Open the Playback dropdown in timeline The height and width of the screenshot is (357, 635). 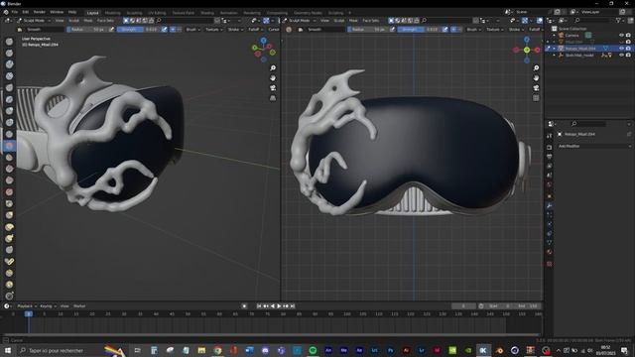coord(27,306)
